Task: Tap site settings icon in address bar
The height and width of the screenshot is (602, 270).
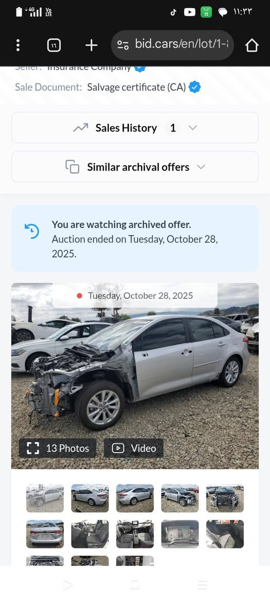Action: pos(123,45)
